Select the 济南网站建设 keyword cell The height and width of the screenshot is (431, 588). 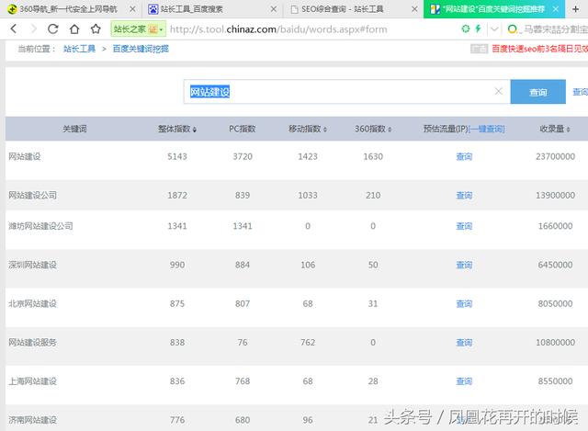click(x=33, y=420)
